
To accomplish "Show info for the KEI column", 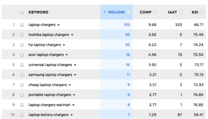I will (x=202, y=12).
